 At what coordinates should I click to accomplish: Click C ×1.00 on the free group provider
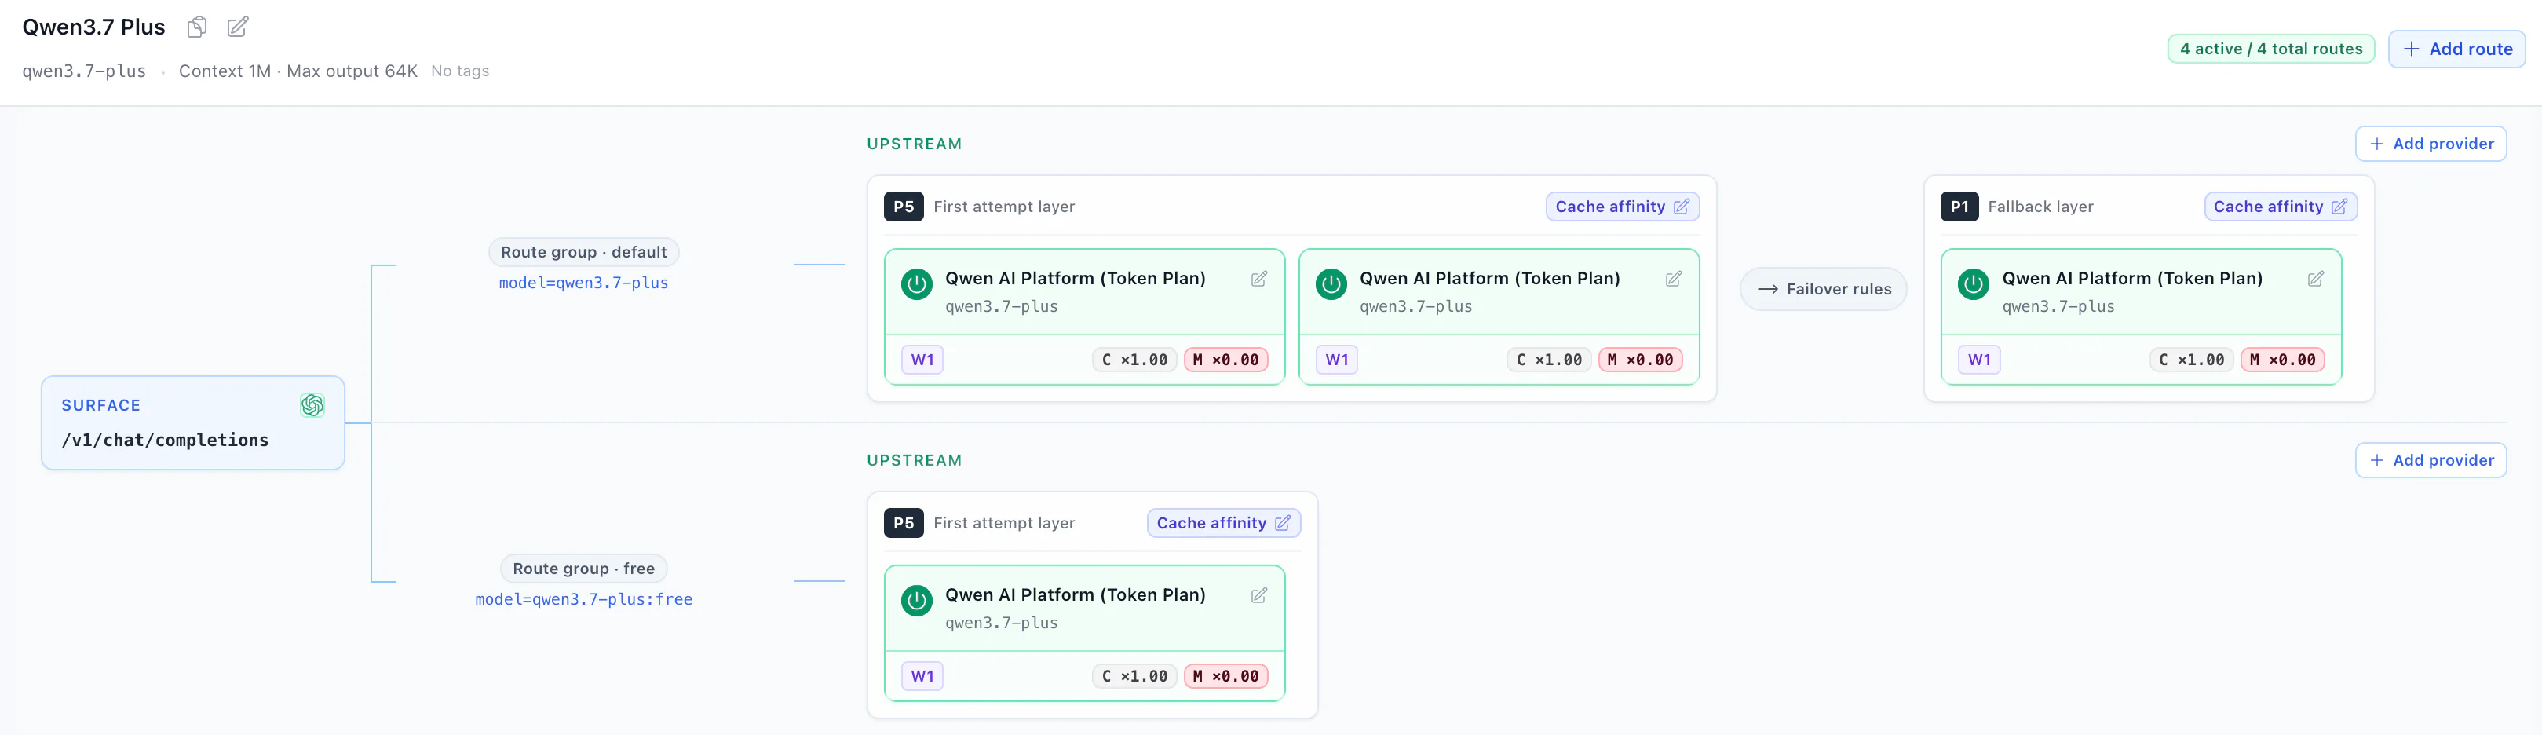click(x=1135, y=677)
